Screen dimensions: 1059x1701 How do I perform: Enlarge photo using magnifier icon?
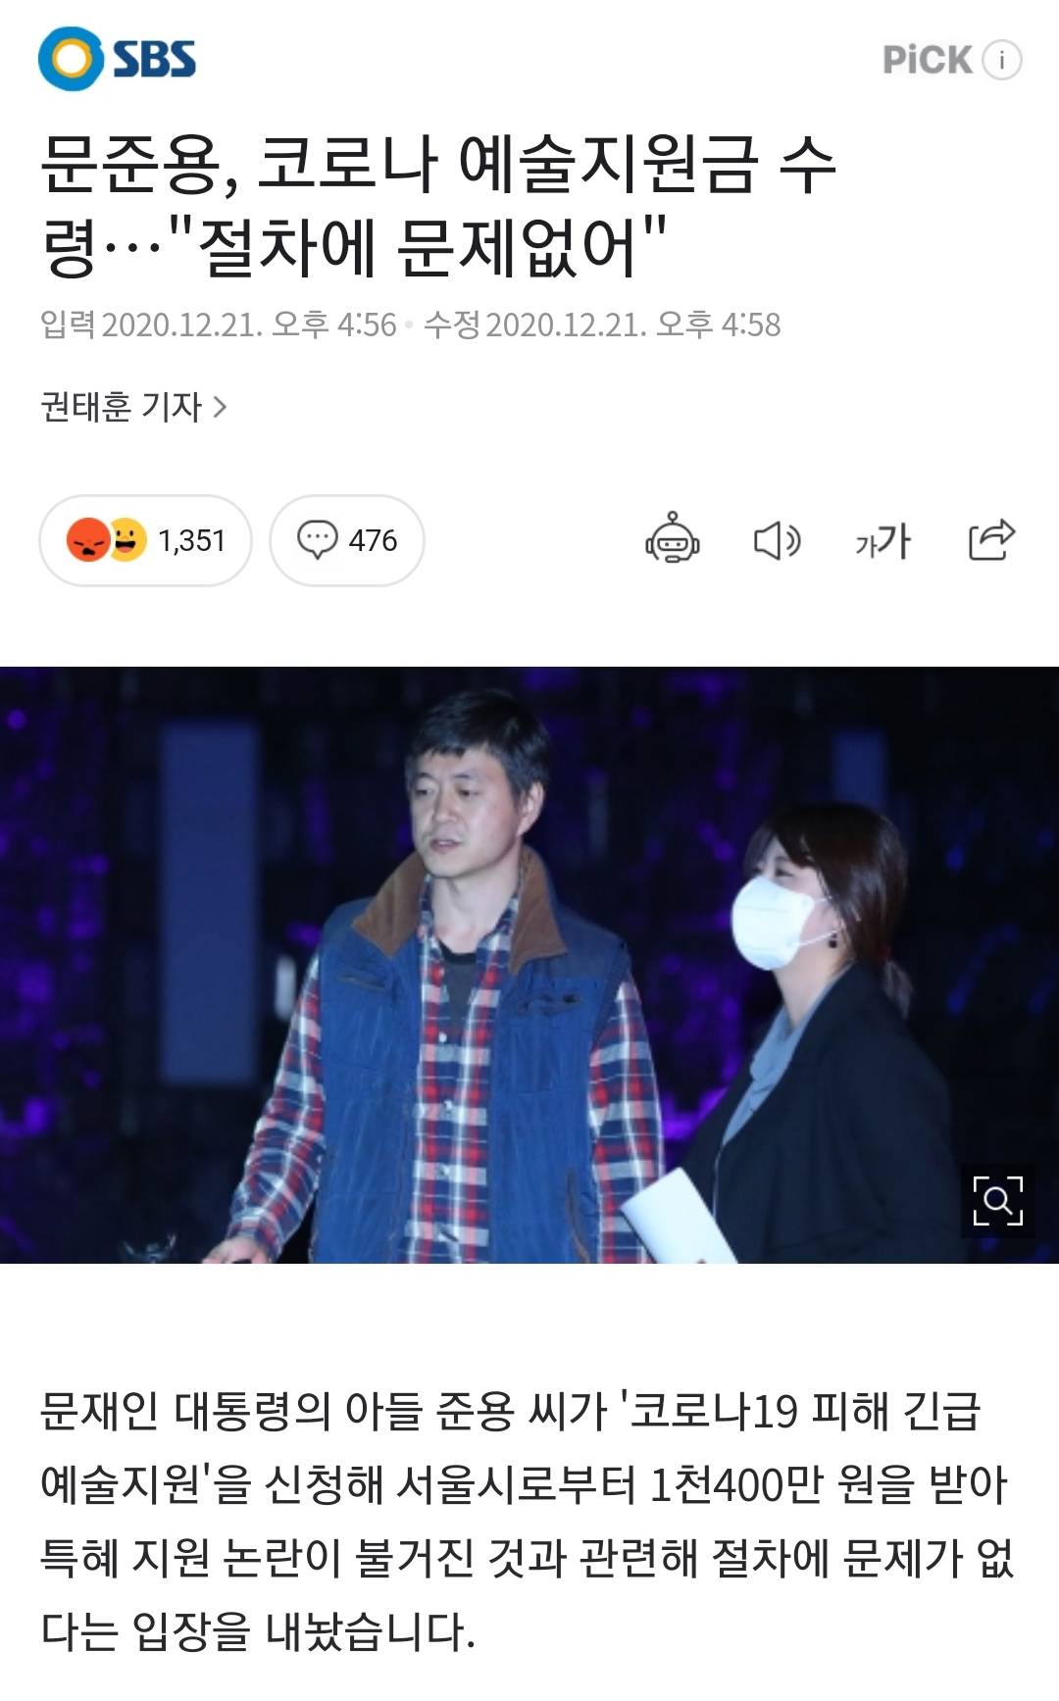[997, 1201]
